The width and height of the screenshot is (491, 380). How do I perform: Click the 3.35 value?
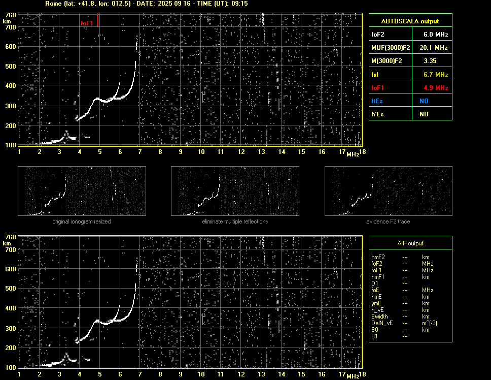point(430,61)
